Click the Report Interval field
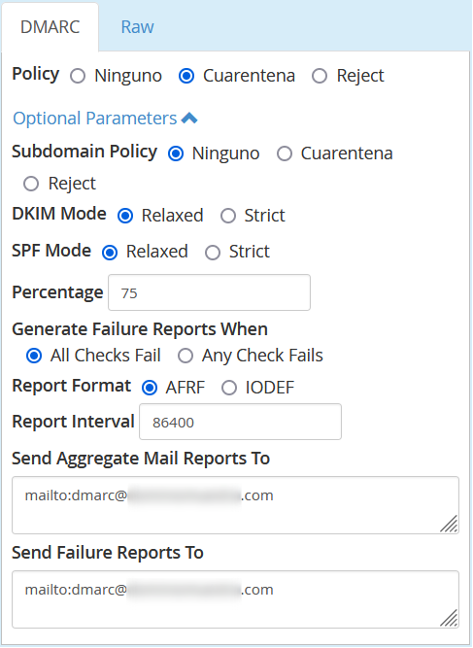The image size is (473, 648). pyautogui.click(x=241, y=422)
